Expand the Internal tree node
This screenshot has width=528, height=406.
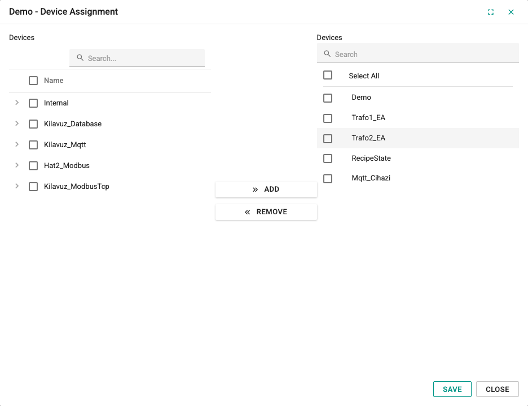(x=17, y=103)
